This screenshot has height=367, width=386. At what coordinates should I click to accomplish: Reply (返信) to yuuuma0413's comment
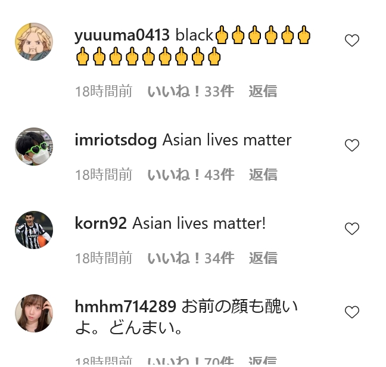(x=263, y=91)
